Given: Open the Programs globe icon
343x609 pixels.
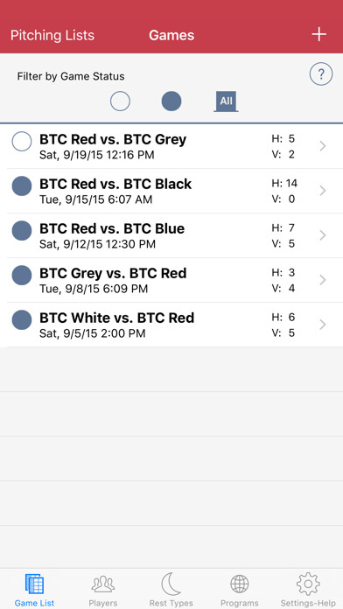Looking at the screenshot, I should coord(239,584).
